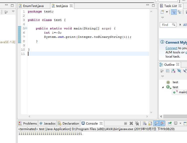Click the editor vertical scrollbar down arrow
The height and width of the screenshot is (143, 187).
click(x=151, y=112)
